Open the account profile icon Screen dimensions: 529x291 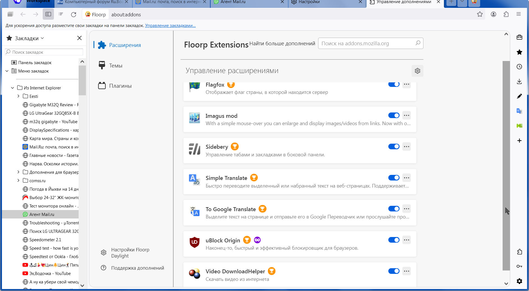(493, 14)
